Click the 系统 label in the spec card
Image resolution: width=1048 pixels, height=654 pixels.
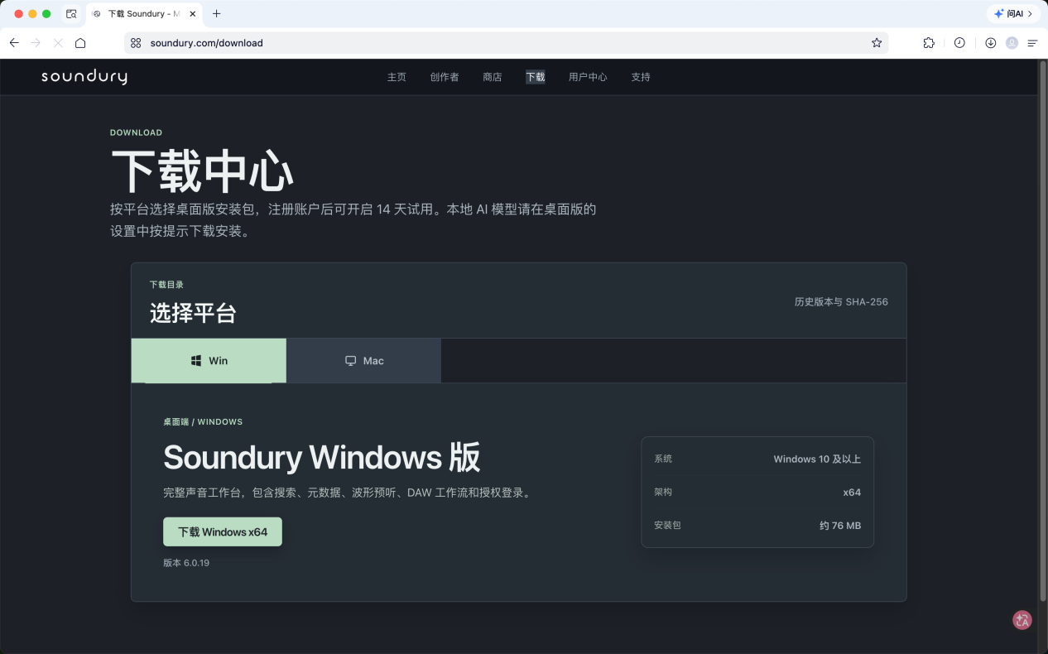point(663,459)
